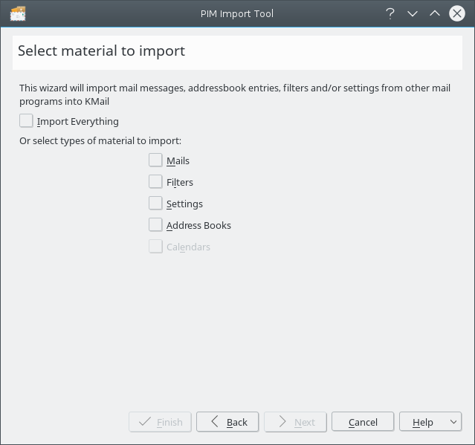
Task: Maximize the window with the up-arrow icon
Action: 435,13
